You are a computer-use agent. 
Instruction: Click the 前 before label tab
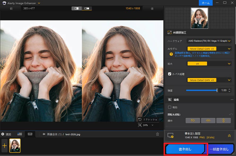point(11,8)
